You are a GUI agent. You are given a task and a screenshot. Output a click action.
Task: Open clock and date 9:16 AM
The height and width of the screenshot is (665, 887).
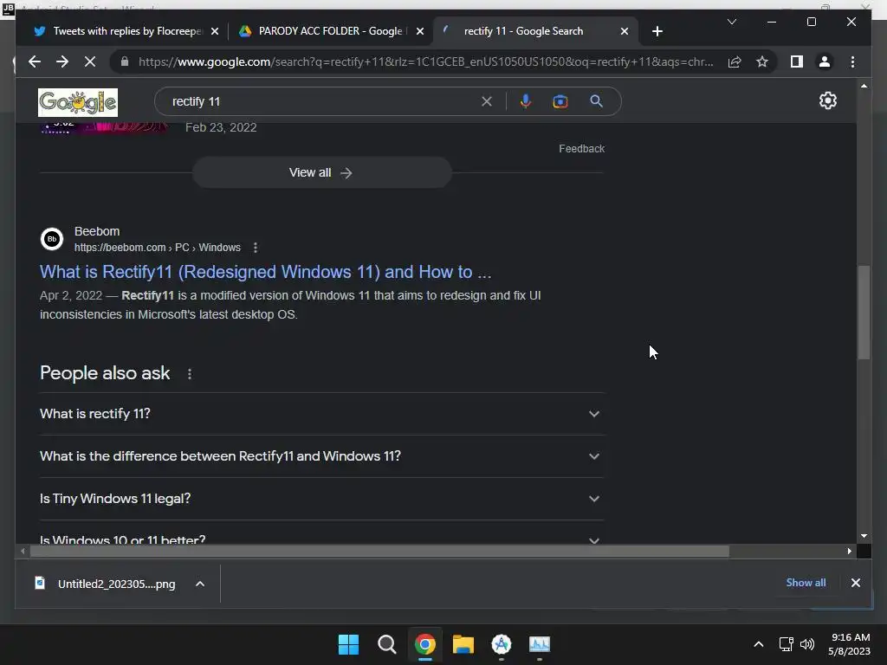850,644
